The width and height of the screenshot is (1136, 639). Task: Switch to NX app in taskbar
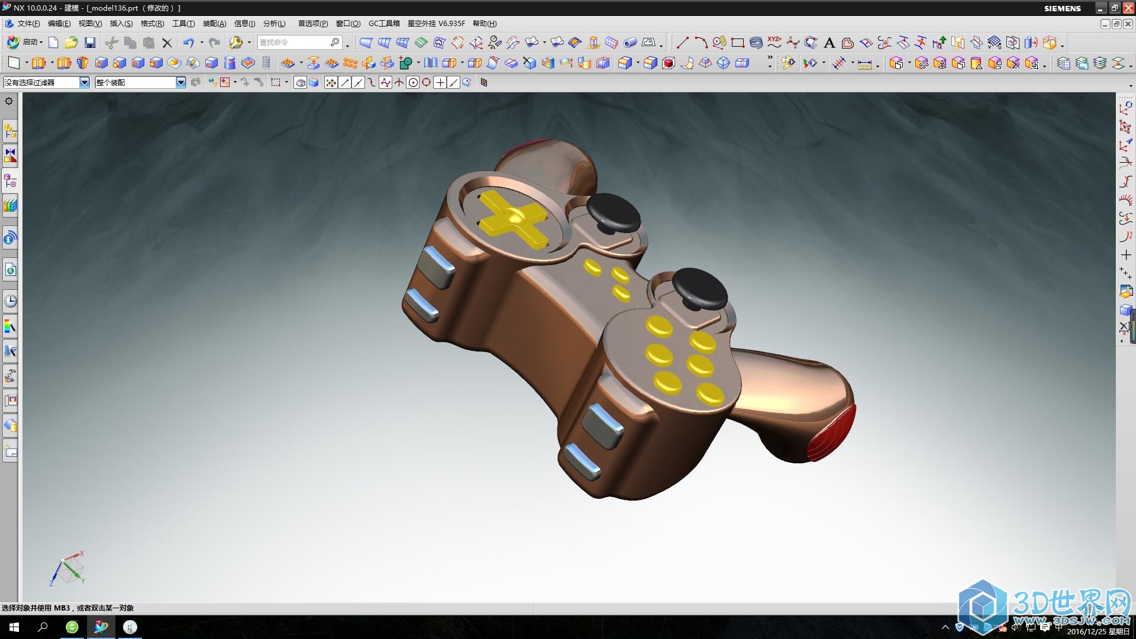pyautogui.click(x=101, y=627)
